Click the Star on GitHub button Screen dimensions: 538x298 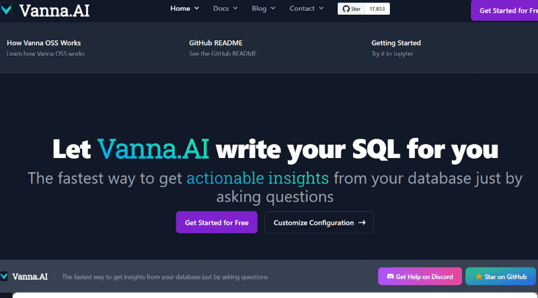(500, 276)
